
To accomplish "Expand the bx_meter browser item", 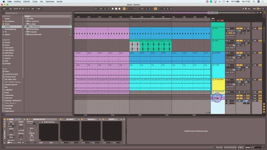I will click(25, 24).
